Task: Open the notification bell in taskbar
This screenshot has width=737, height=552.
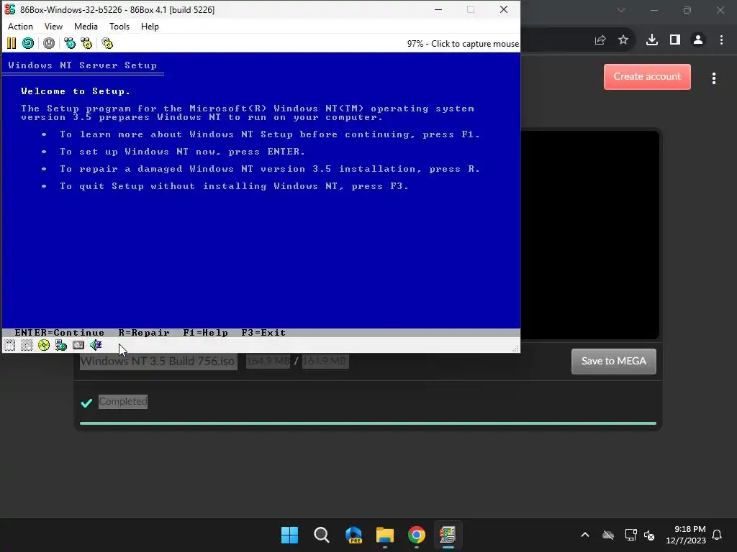Action: 718,535
